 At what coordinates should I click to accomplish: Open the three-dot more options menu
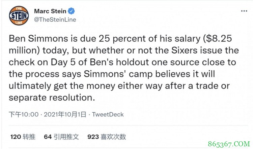(244, 11)
